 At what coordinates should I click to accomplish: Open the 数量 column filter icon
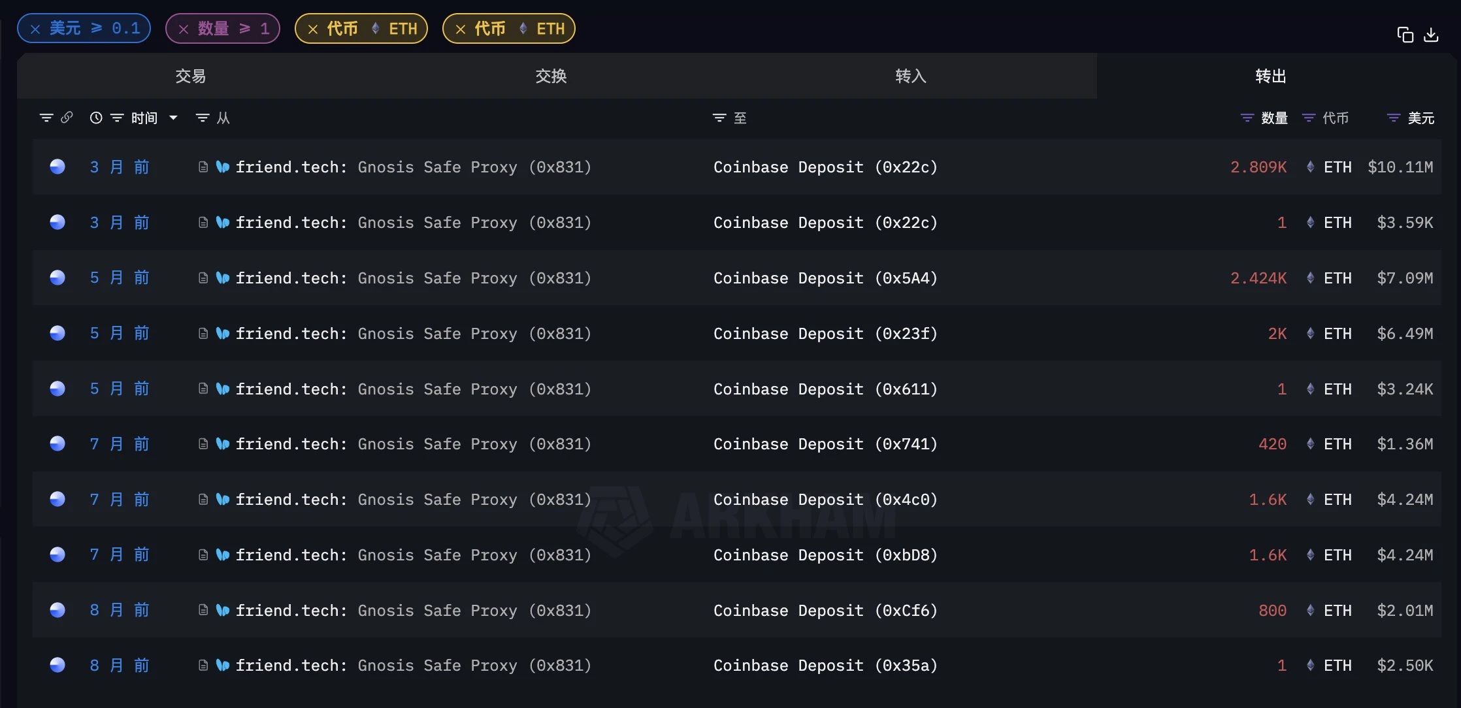tap(1247, 118)
